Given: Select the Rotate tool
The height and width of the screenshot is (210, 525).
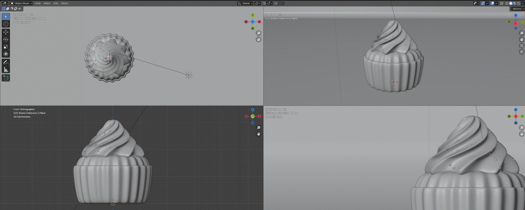Looking at the screenshot, I should click(x=6, y=39).
